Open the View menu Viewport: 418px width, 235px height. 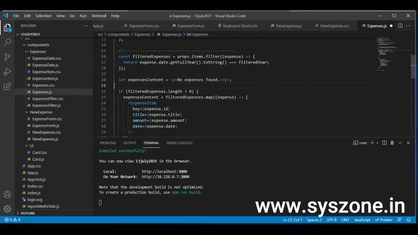[x=61, y=16]
